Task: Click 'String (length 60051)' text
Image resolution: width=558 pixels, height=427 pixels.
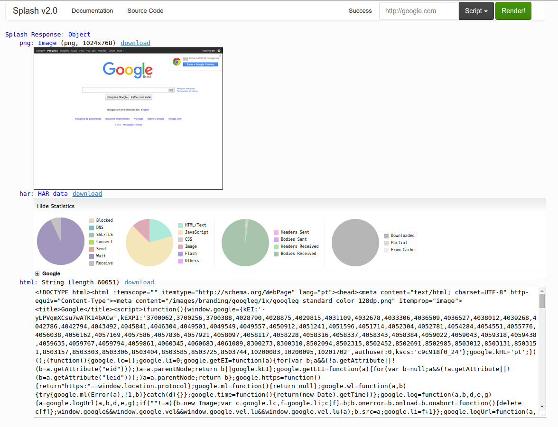Action: pos(81,282)
